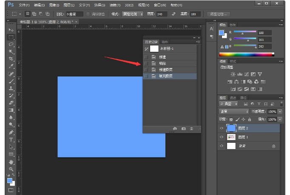Click the trash icon in History panel
290x195 pixels.
(x=192, y=128)
